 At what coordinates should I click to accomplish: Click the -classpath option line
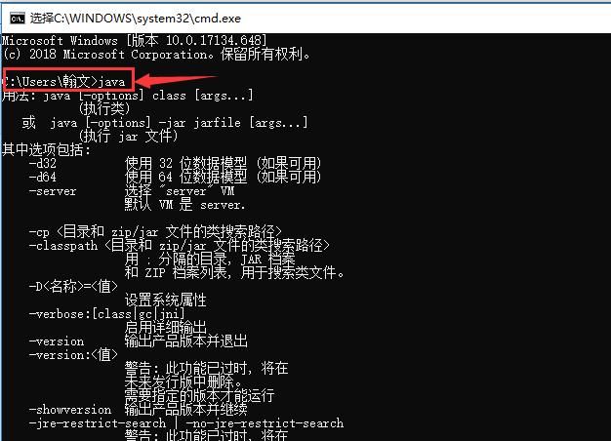click(180, 246)
